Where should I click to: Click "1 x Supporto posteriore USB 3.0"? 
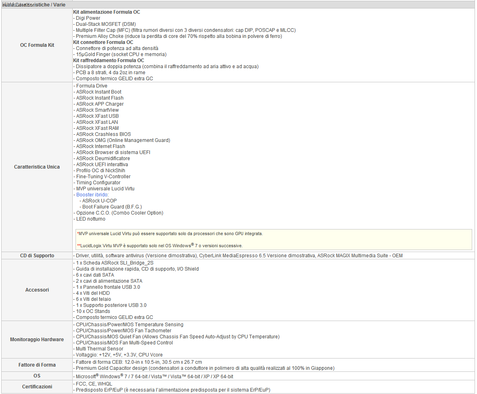pos(110,306)
